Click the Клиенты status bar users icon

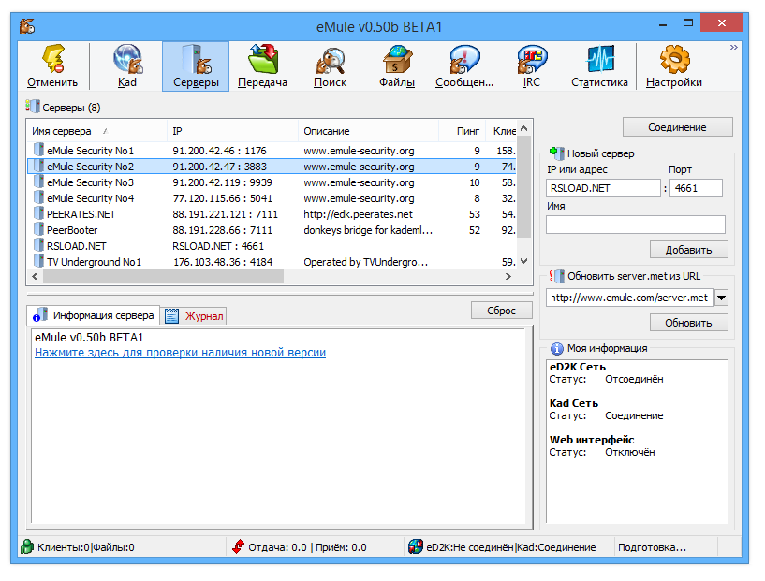point(27,547)
